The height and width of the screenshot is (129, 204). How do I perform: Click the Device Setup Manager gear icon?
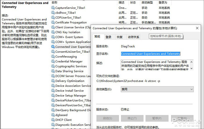point(53,95)
